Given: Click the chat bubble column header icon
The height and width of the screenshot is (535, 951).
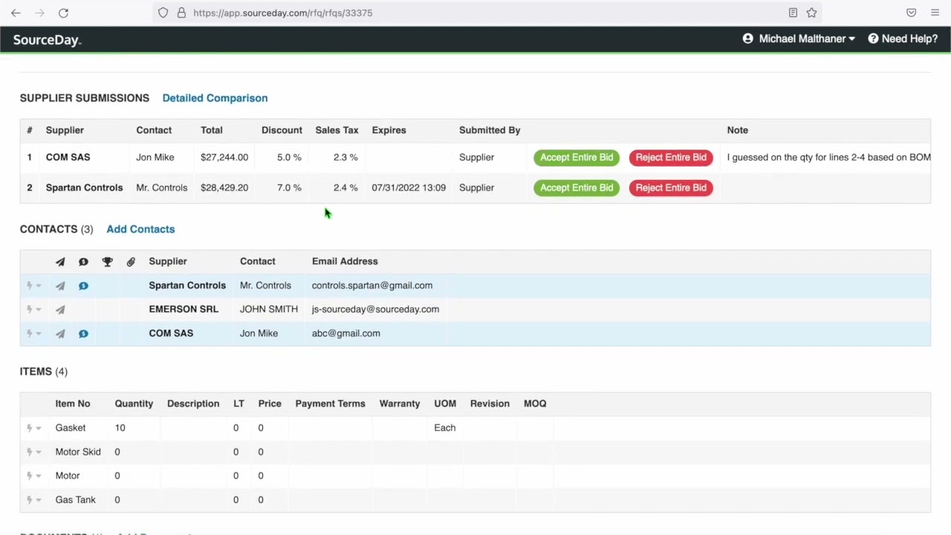Looking at the screenshot, I should pyautogui.click(x=83, y=262).
